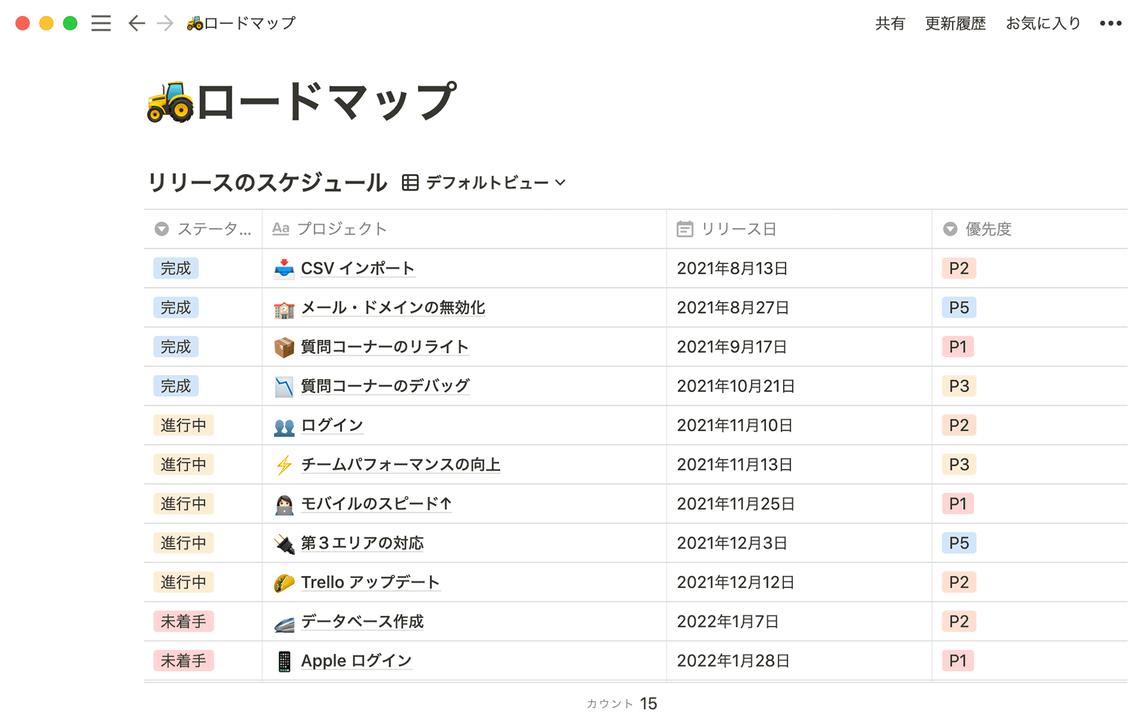Click the package icon next to 質問コーナーのリライト
Image resolution: width=1143 pixels, height=714 pixels.
[x=284, y=347]
